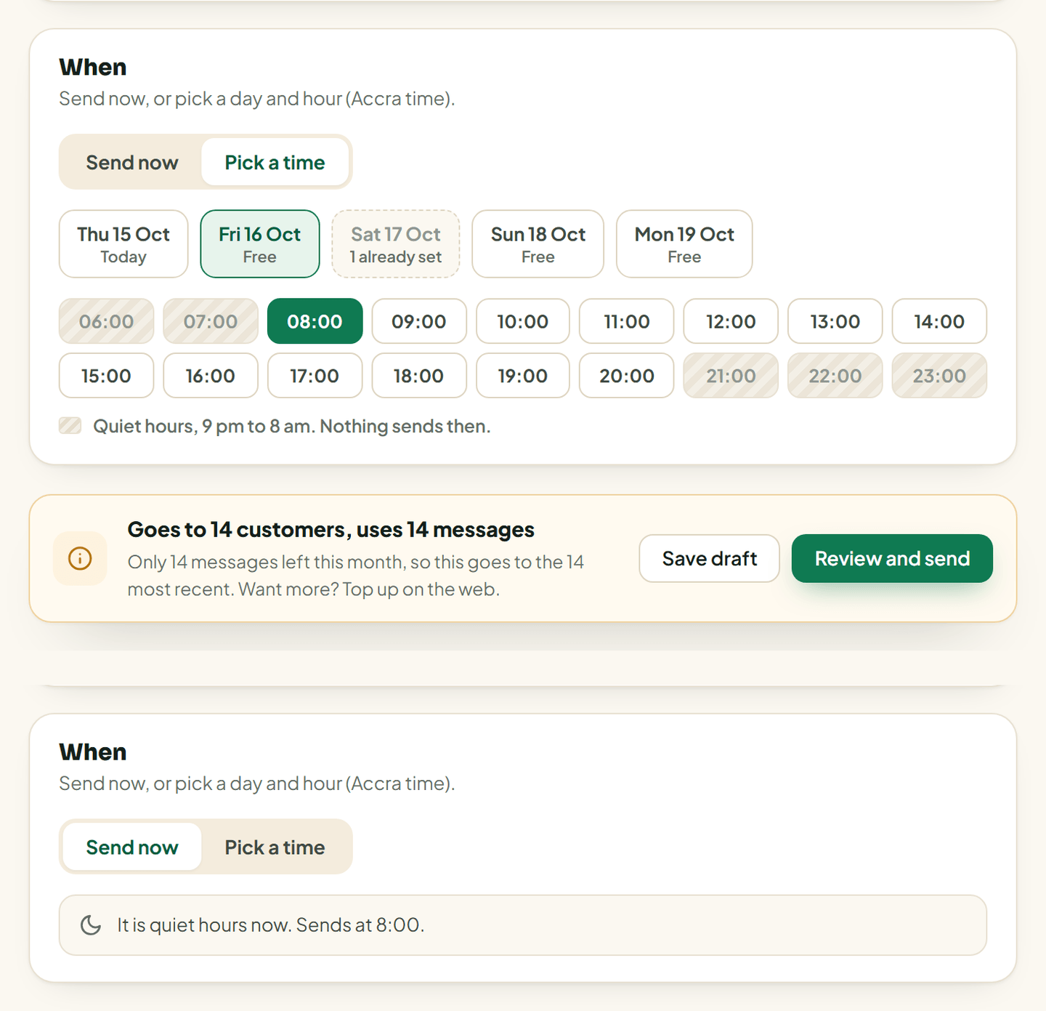1046x1011 pixels.
Task: Switch to Send now in top card
Action: pos(132,162)
